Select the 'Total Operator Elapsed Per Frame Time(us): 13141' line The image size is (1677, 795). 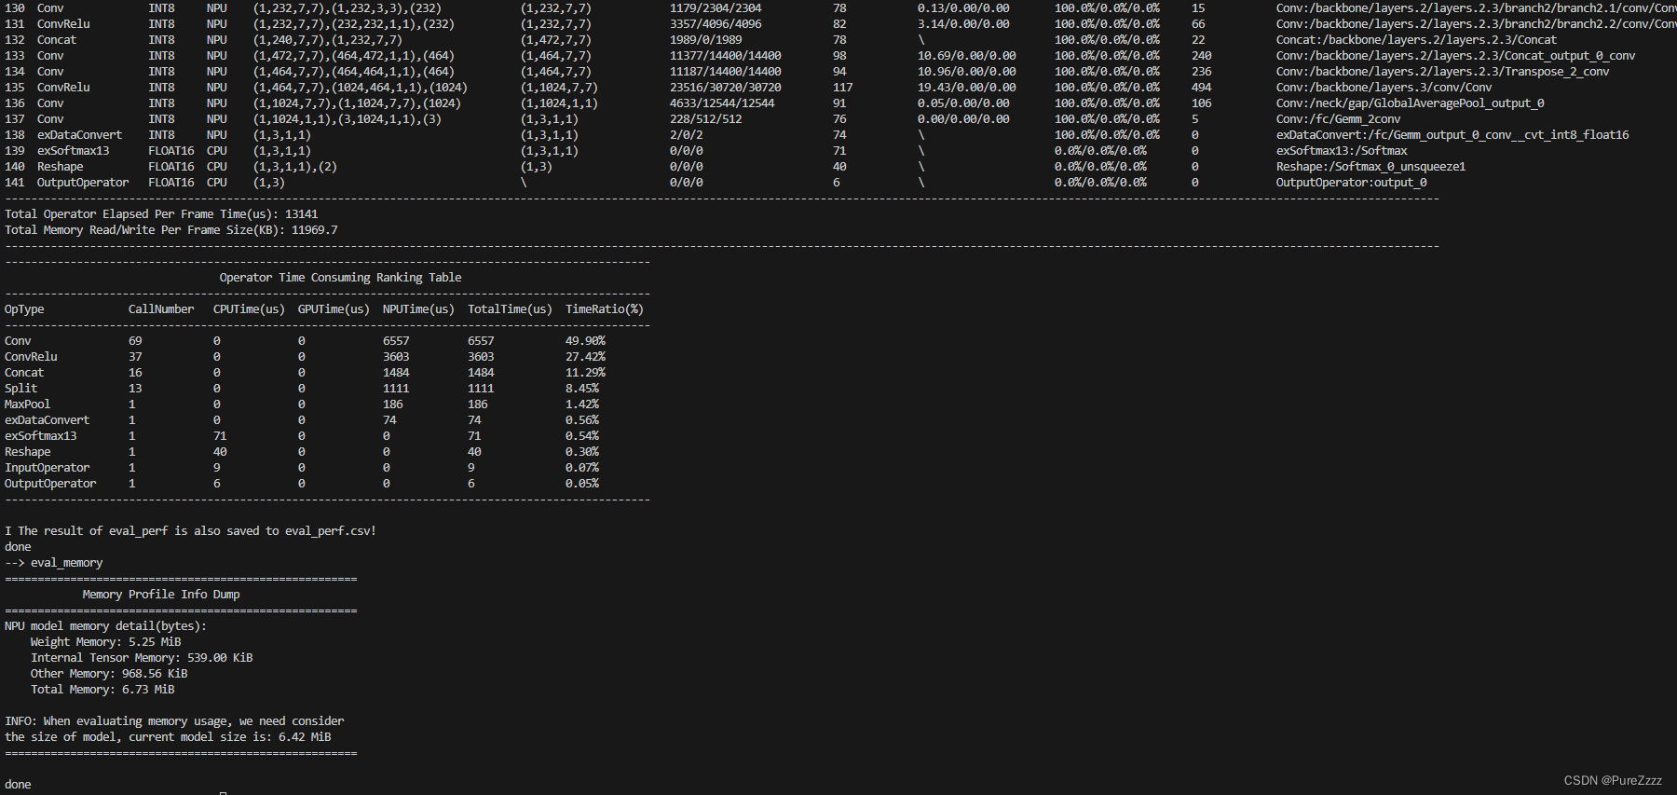tap(161, 213)
